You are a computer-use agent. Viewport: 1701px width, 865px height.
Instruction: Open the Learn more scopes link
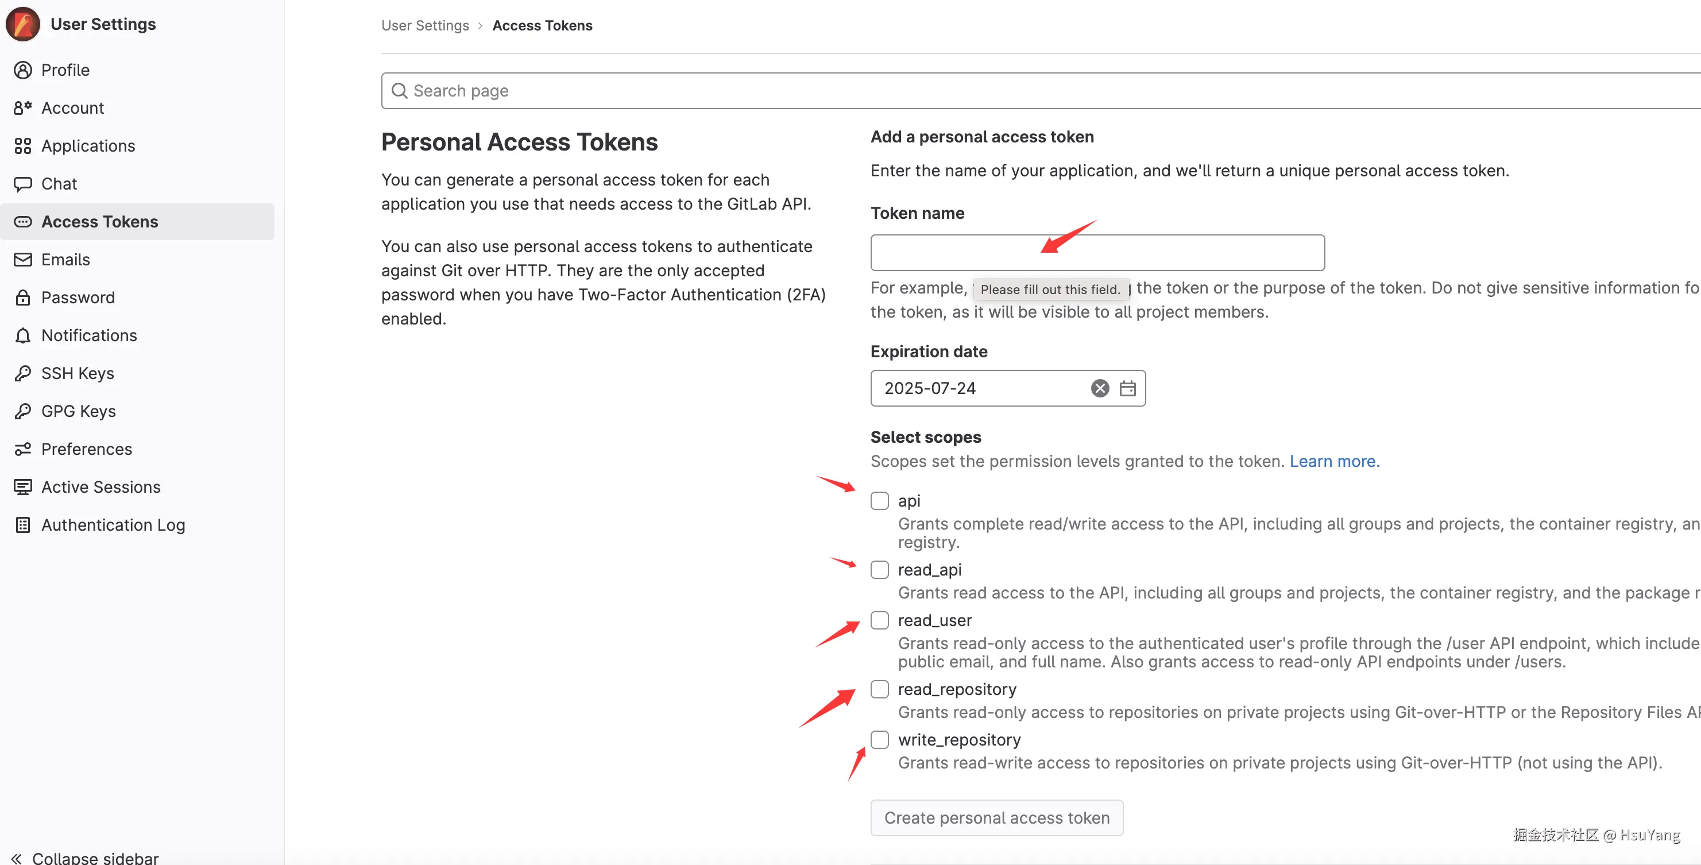[x=1334, y=461]
